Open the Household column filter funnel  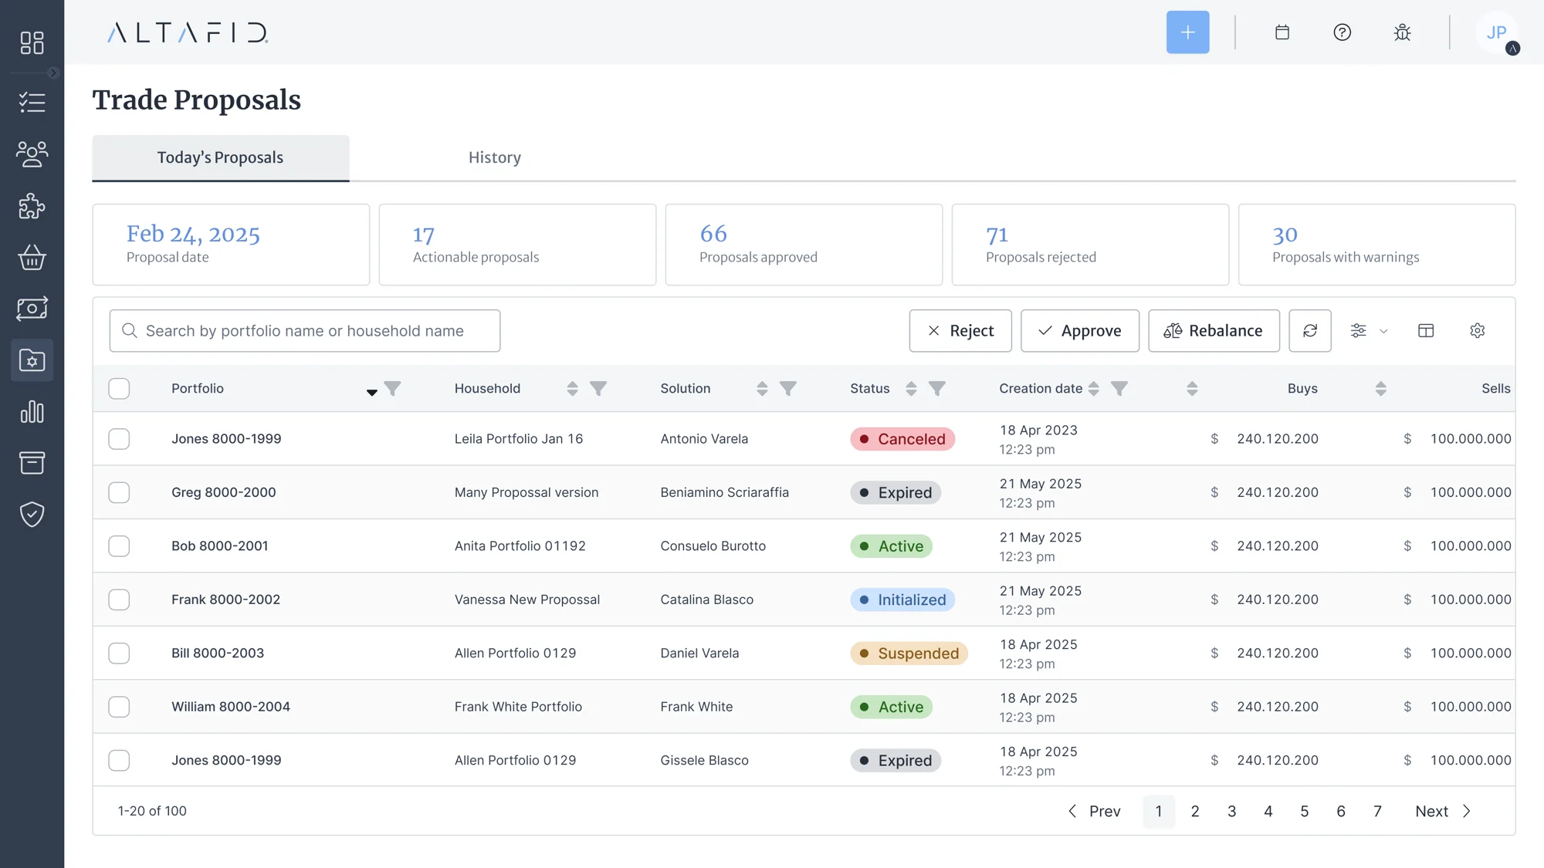598,389
